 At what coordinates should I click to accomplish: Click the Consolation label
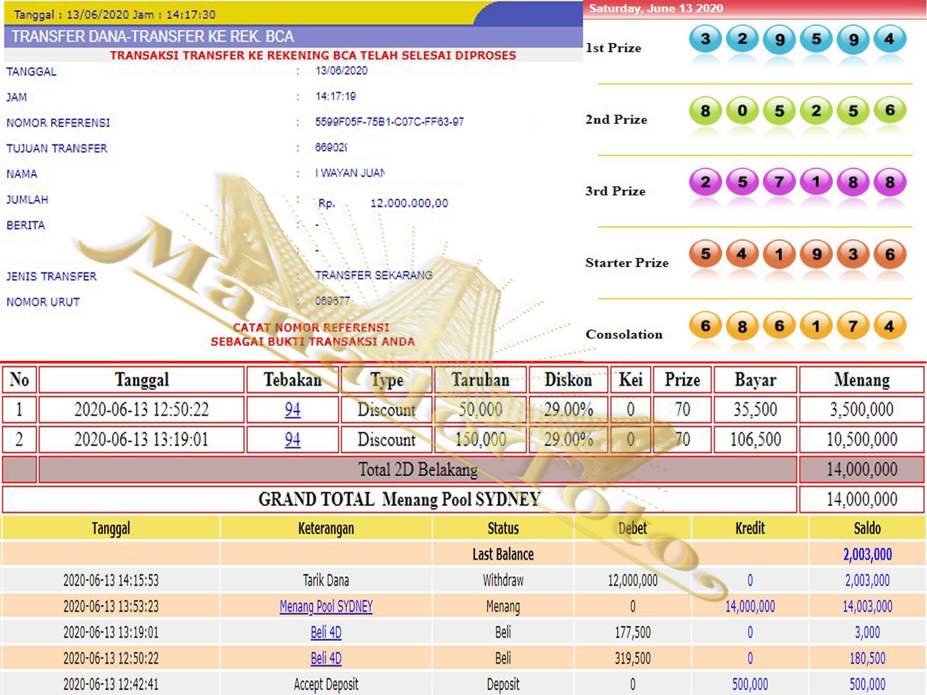pyautogui.click(x=624, y=334)
